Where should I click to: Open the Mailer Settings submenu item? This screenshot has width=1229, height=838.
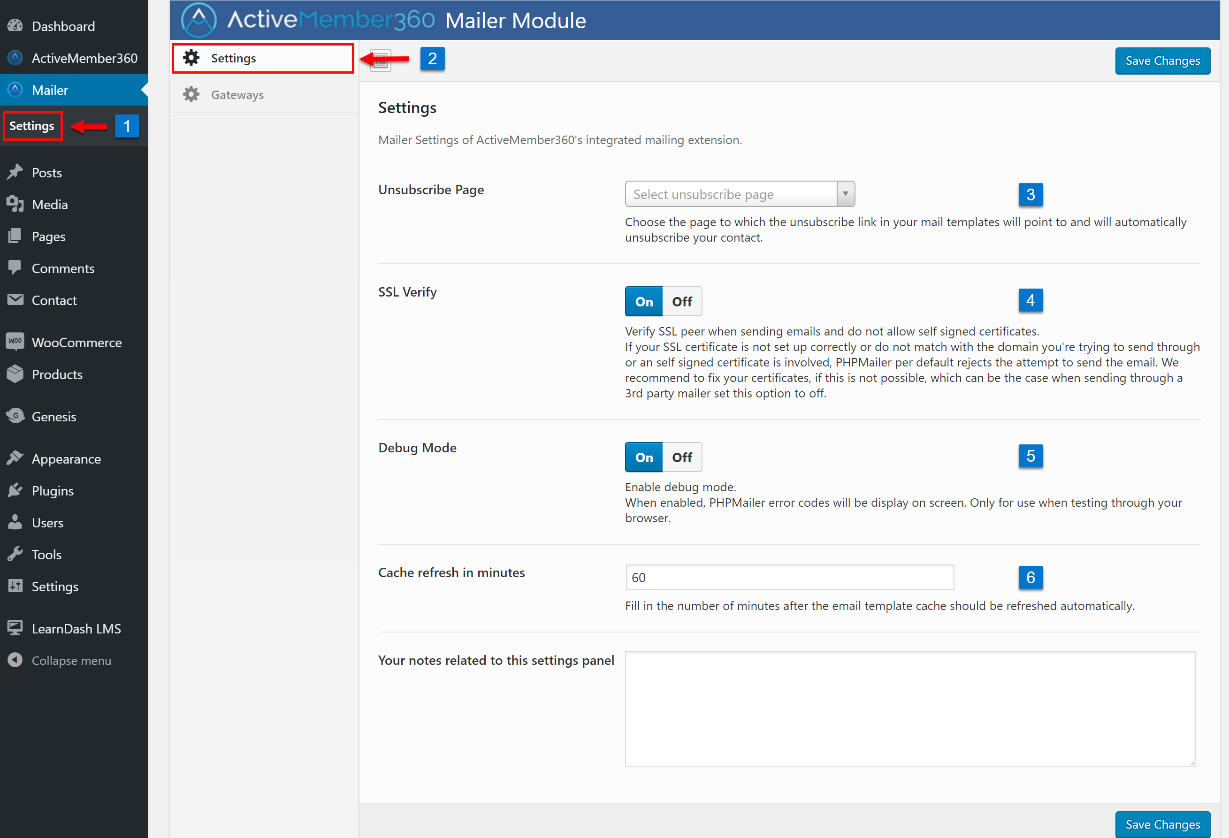32,126
